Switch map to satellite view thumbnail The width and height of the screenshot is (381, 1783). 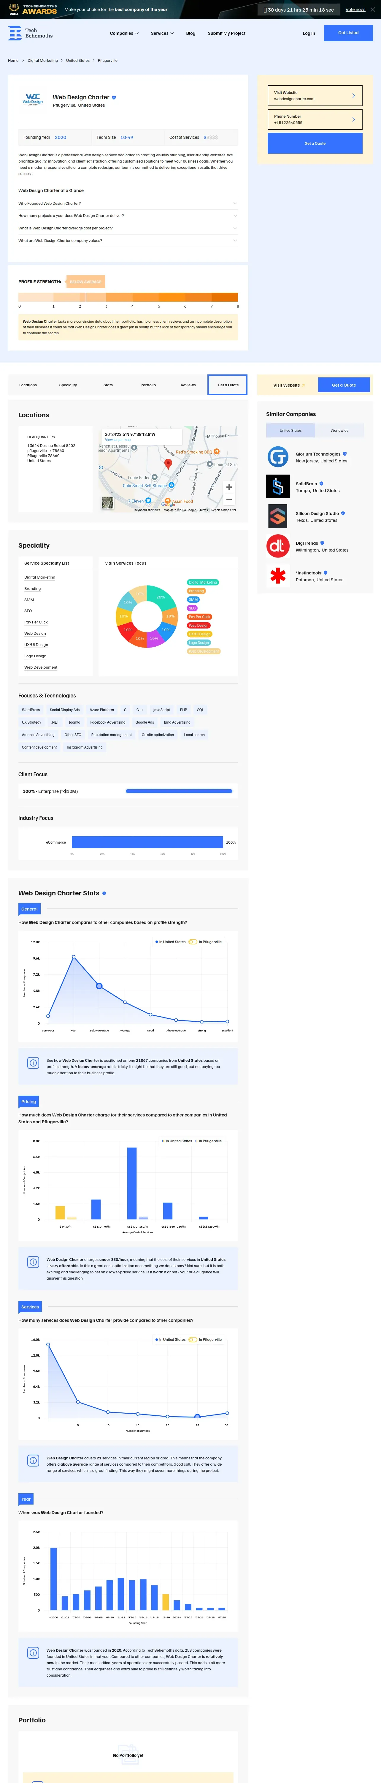pos(108,503)
